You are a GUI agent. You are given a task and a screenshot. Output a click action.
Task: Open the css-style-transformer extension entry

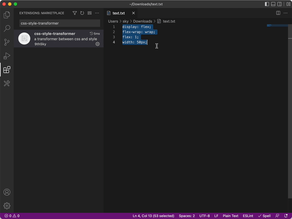[59, 39]
